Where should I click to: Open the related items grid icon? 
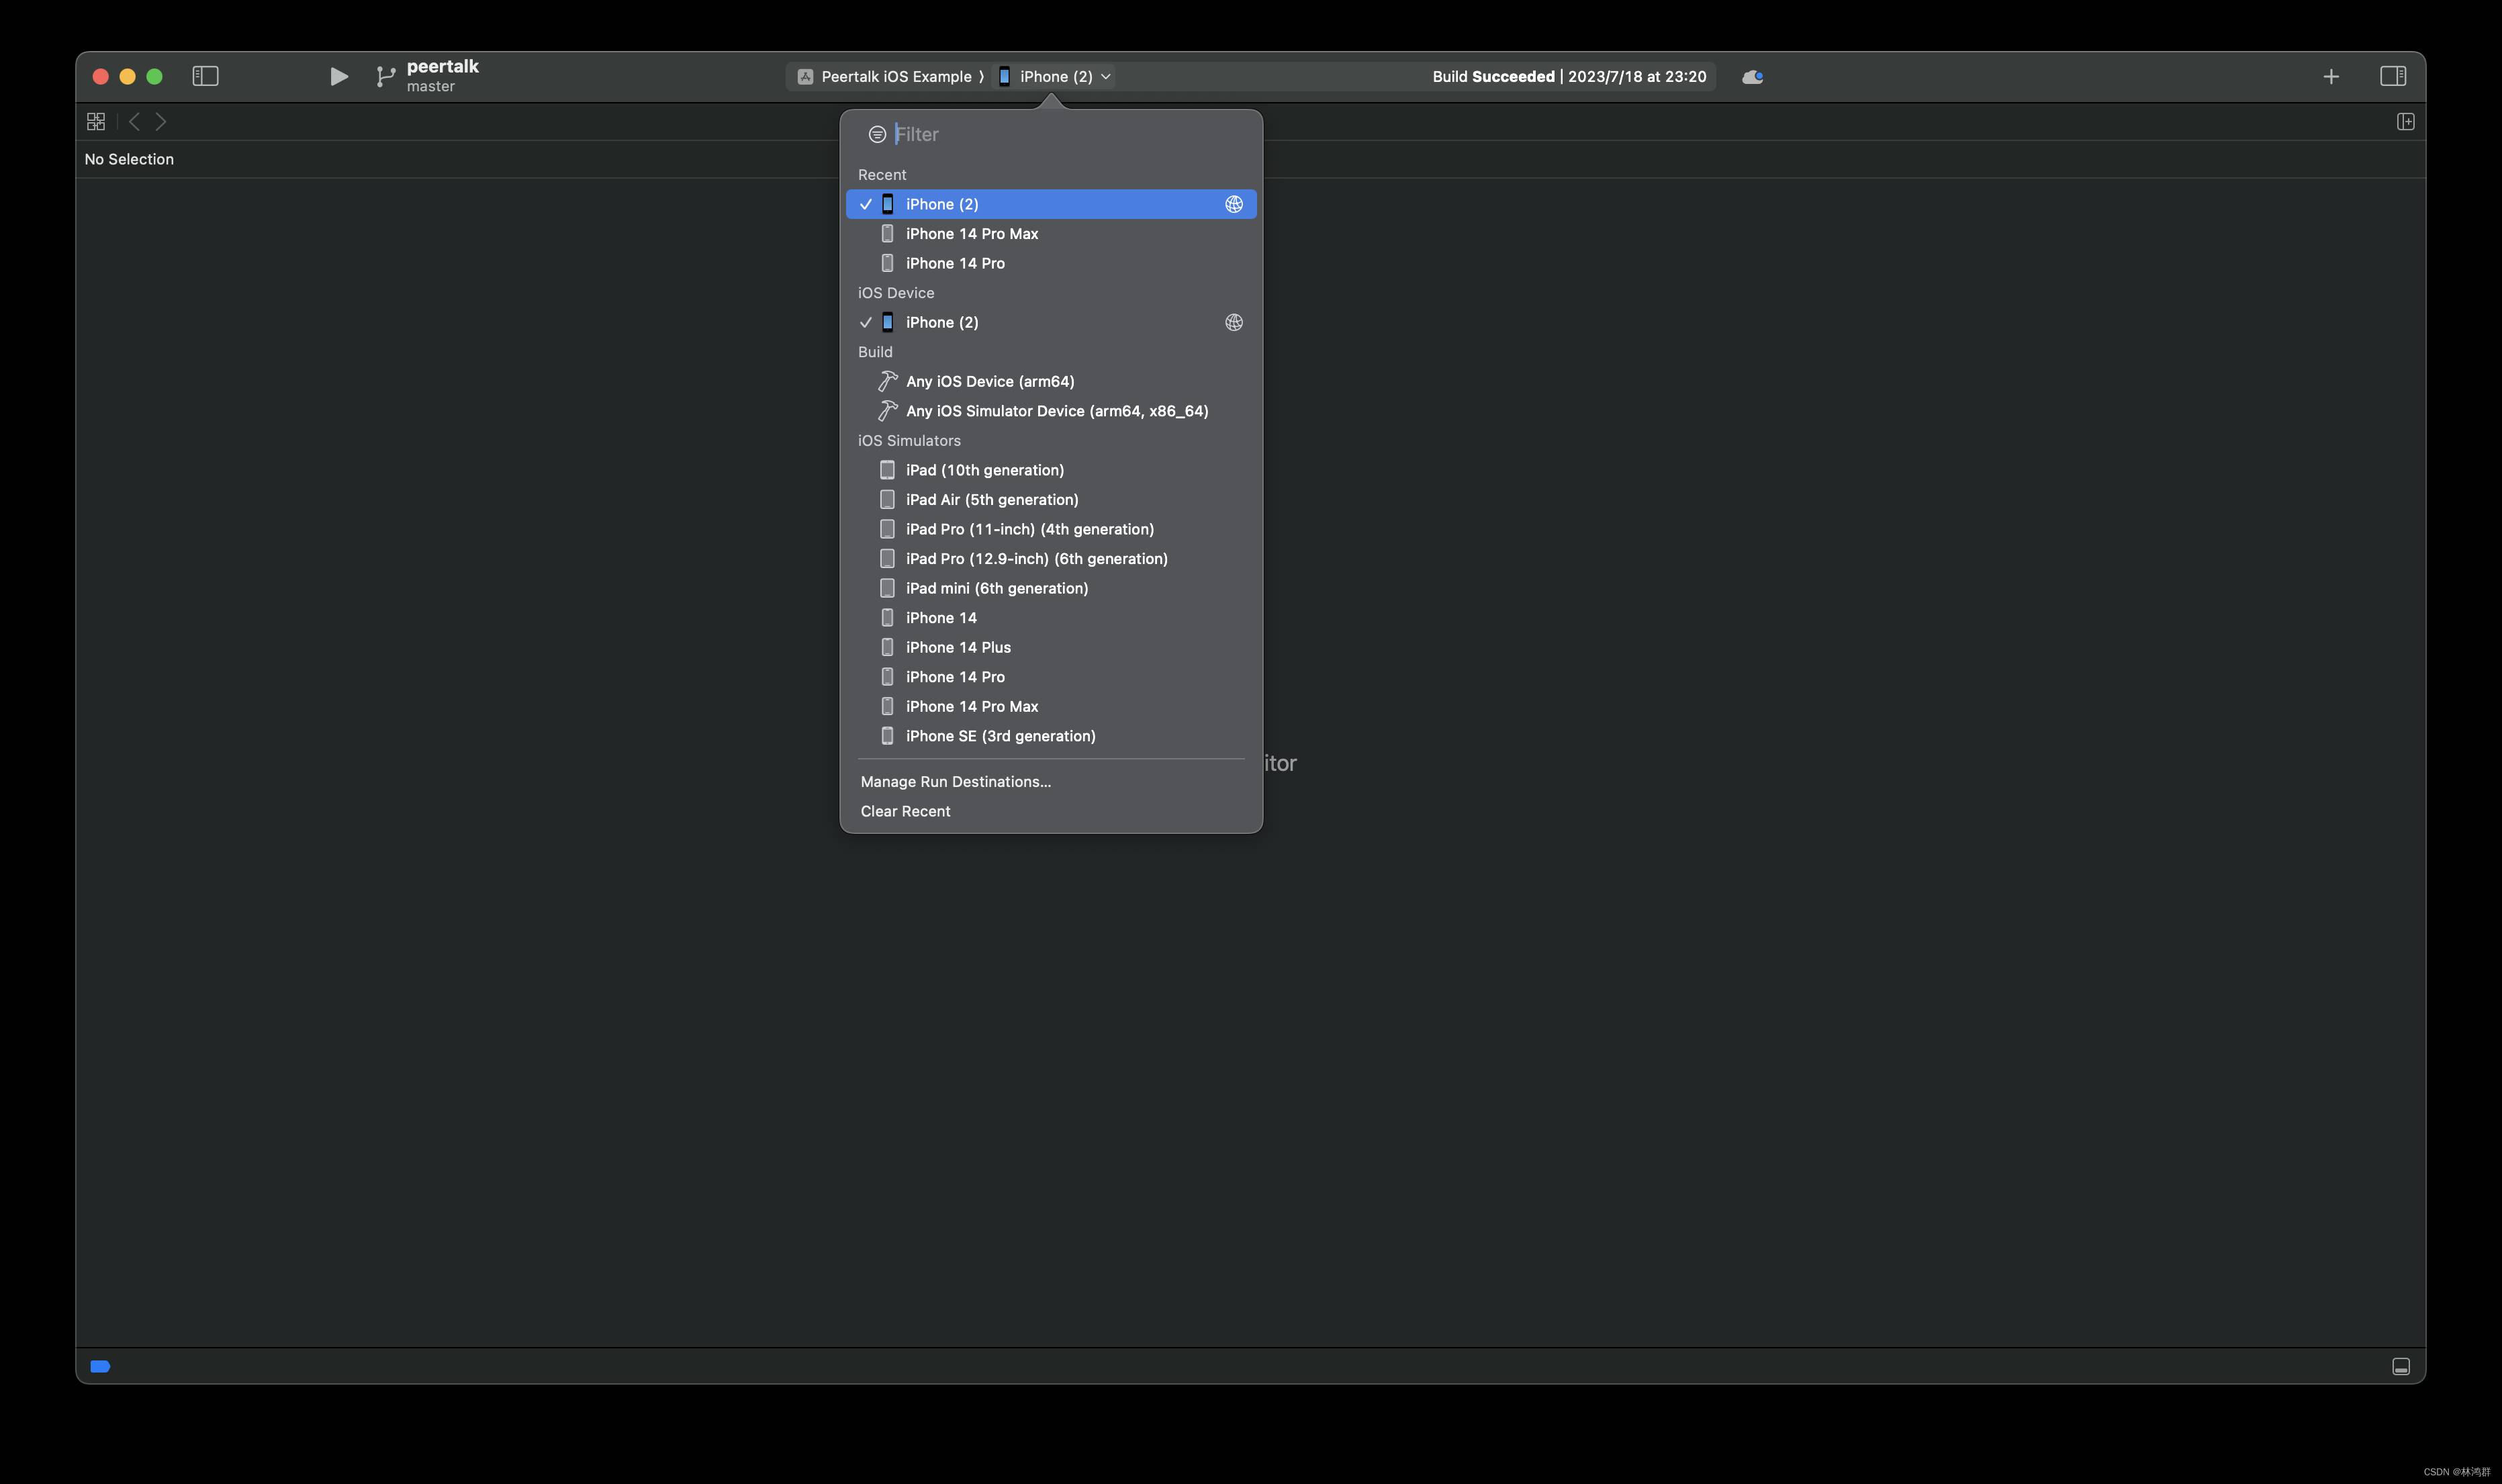click(x=96, y=121)
